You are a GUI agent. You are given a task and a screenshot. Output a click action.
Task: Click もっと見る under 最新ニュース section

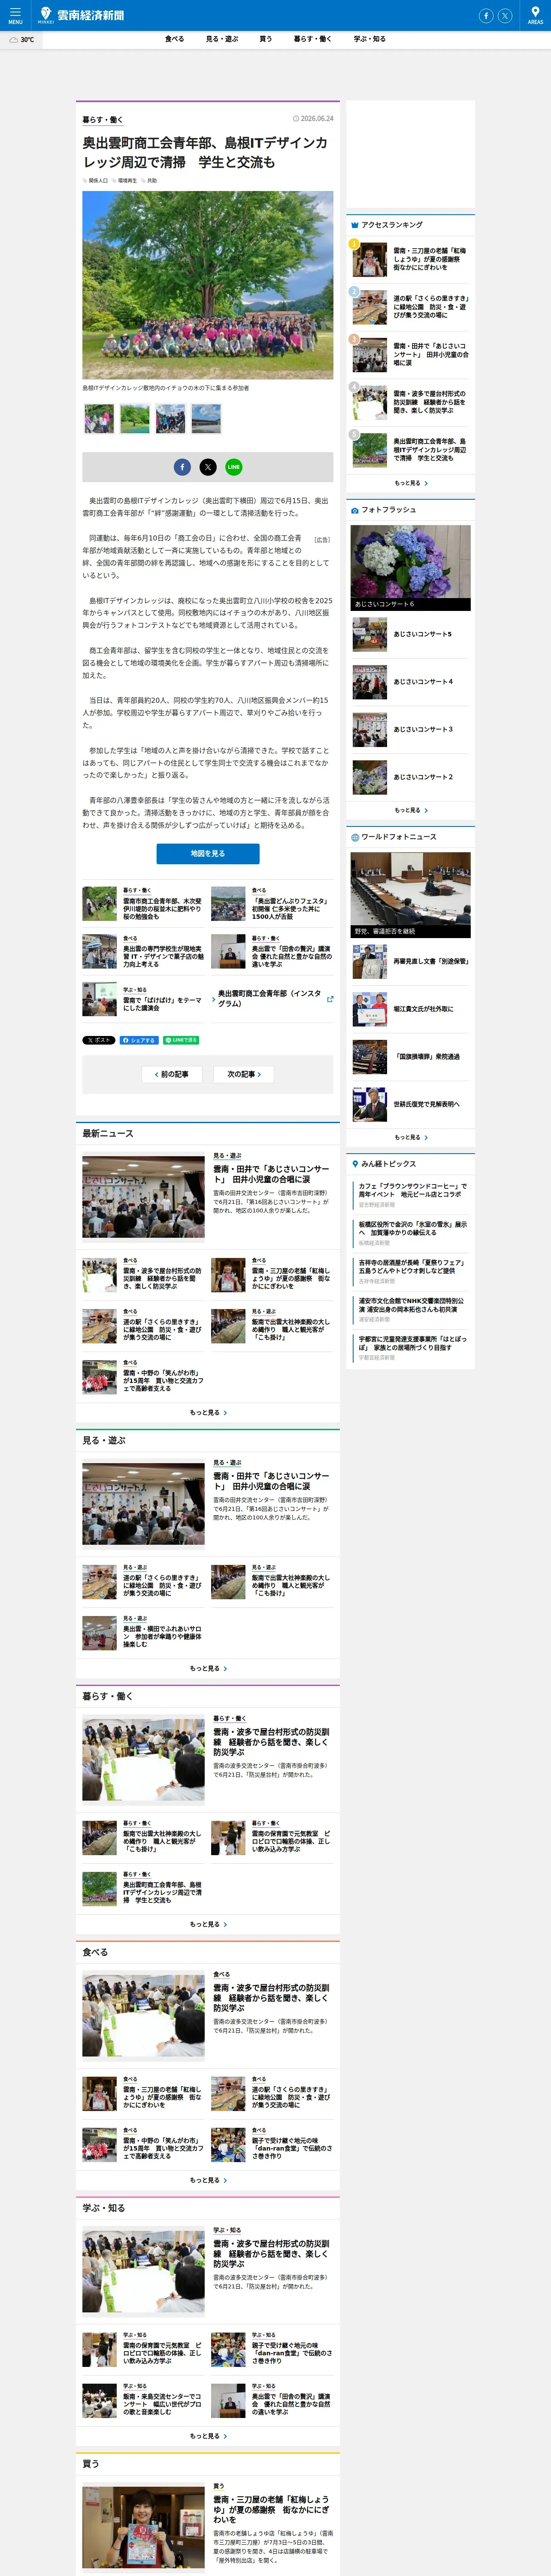coord(208,1413)
